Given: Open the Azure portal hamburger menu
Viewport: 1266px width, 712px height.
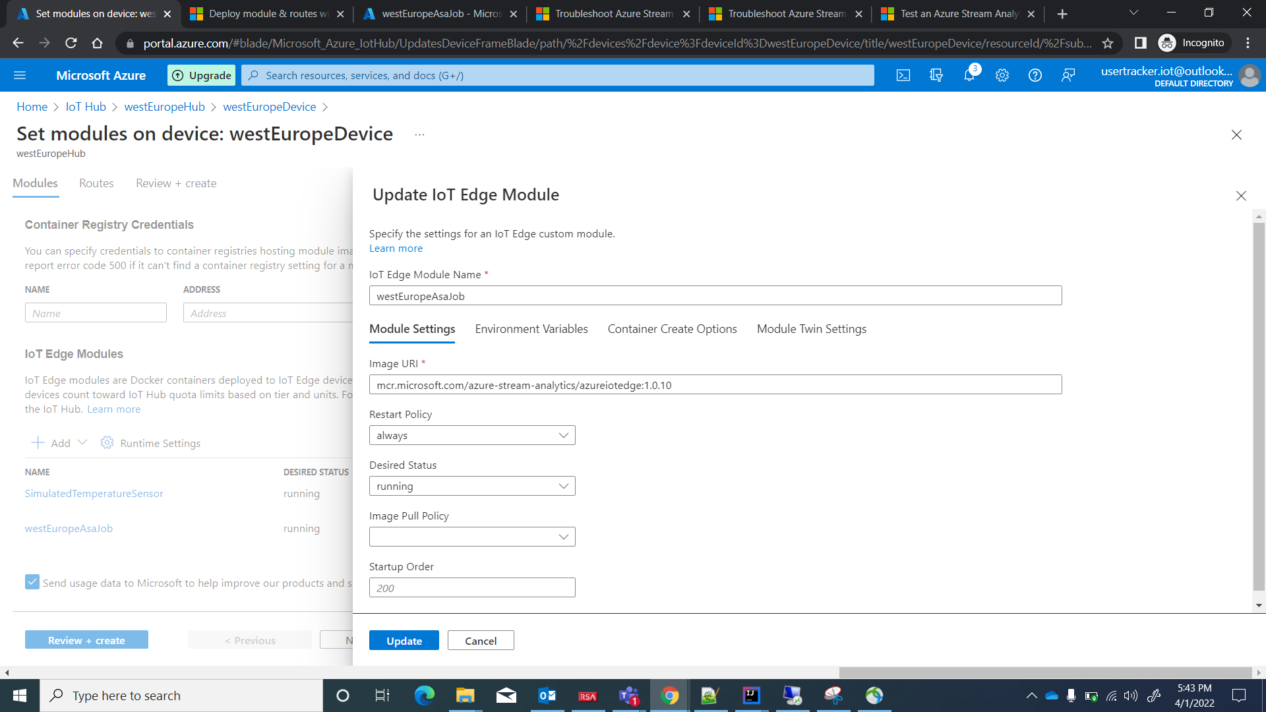Looking at the screenshot, I should pyautogui.click(x=20, y=76).
